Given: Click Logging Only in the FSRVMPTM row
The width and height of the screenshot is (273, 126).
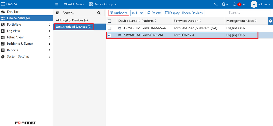Looking at the screenshot, I should (x=236, y=35).
